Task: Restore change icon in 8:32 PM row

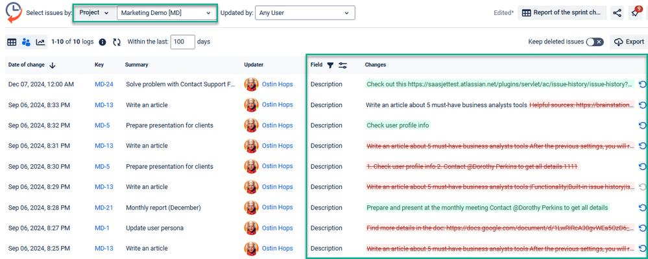Action: coord(642,125)
